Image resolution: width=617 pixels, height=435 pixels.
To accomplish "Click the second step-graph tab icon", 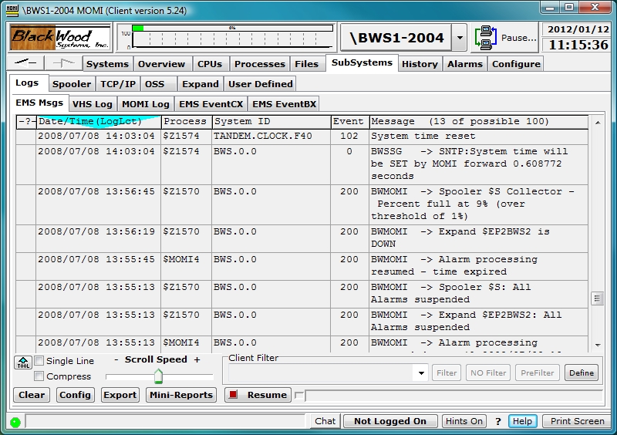I will pyautogui.click(x=64, y=63).
